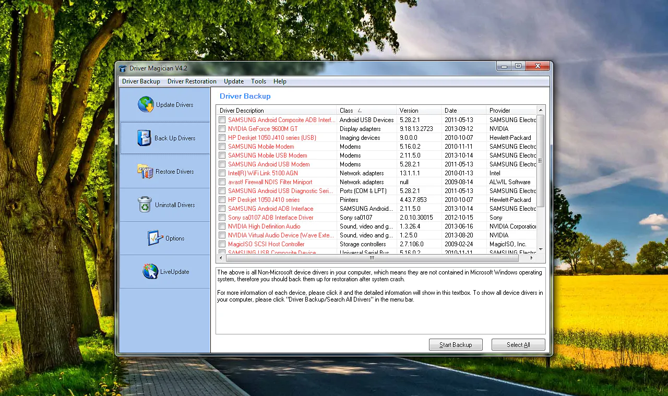This screenshot has height=396, width=668.
Task: Open the Driver Restoration menu
Action: coord(192,81)
